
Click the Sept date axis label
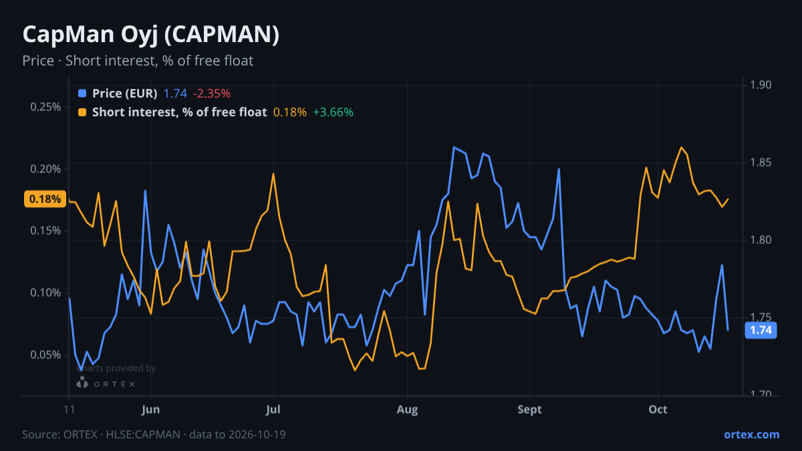pyautogui.click(x=529, y=410)
